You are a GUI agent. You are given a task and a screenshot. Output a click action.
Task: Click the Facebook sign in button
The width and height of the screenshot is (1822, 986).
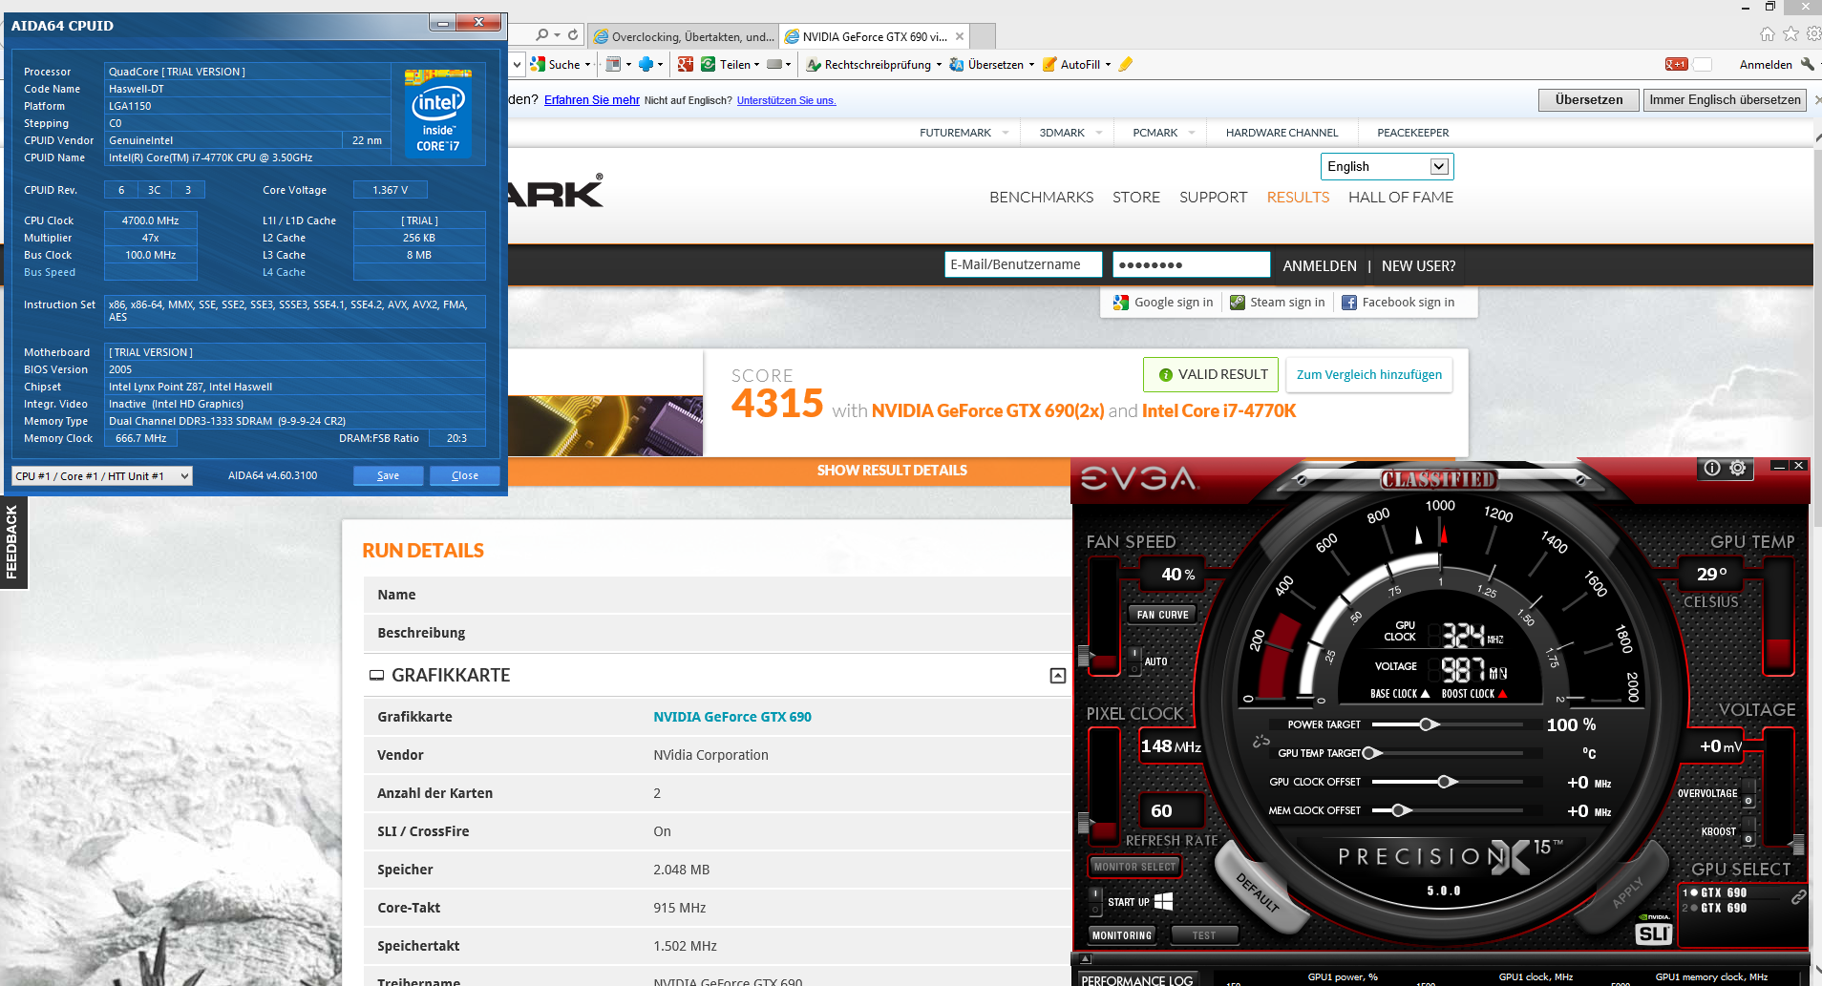(x=1398, y=303)
